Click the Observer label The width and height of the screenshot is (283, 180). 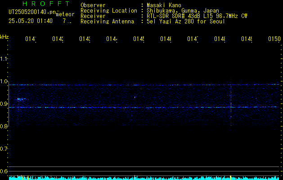coord(93,5)
